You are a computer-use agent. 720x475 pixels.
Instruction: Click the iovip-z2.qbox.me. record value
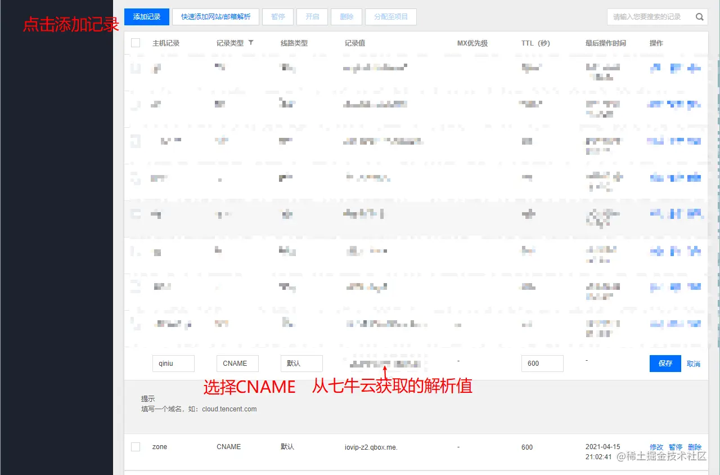371,447
